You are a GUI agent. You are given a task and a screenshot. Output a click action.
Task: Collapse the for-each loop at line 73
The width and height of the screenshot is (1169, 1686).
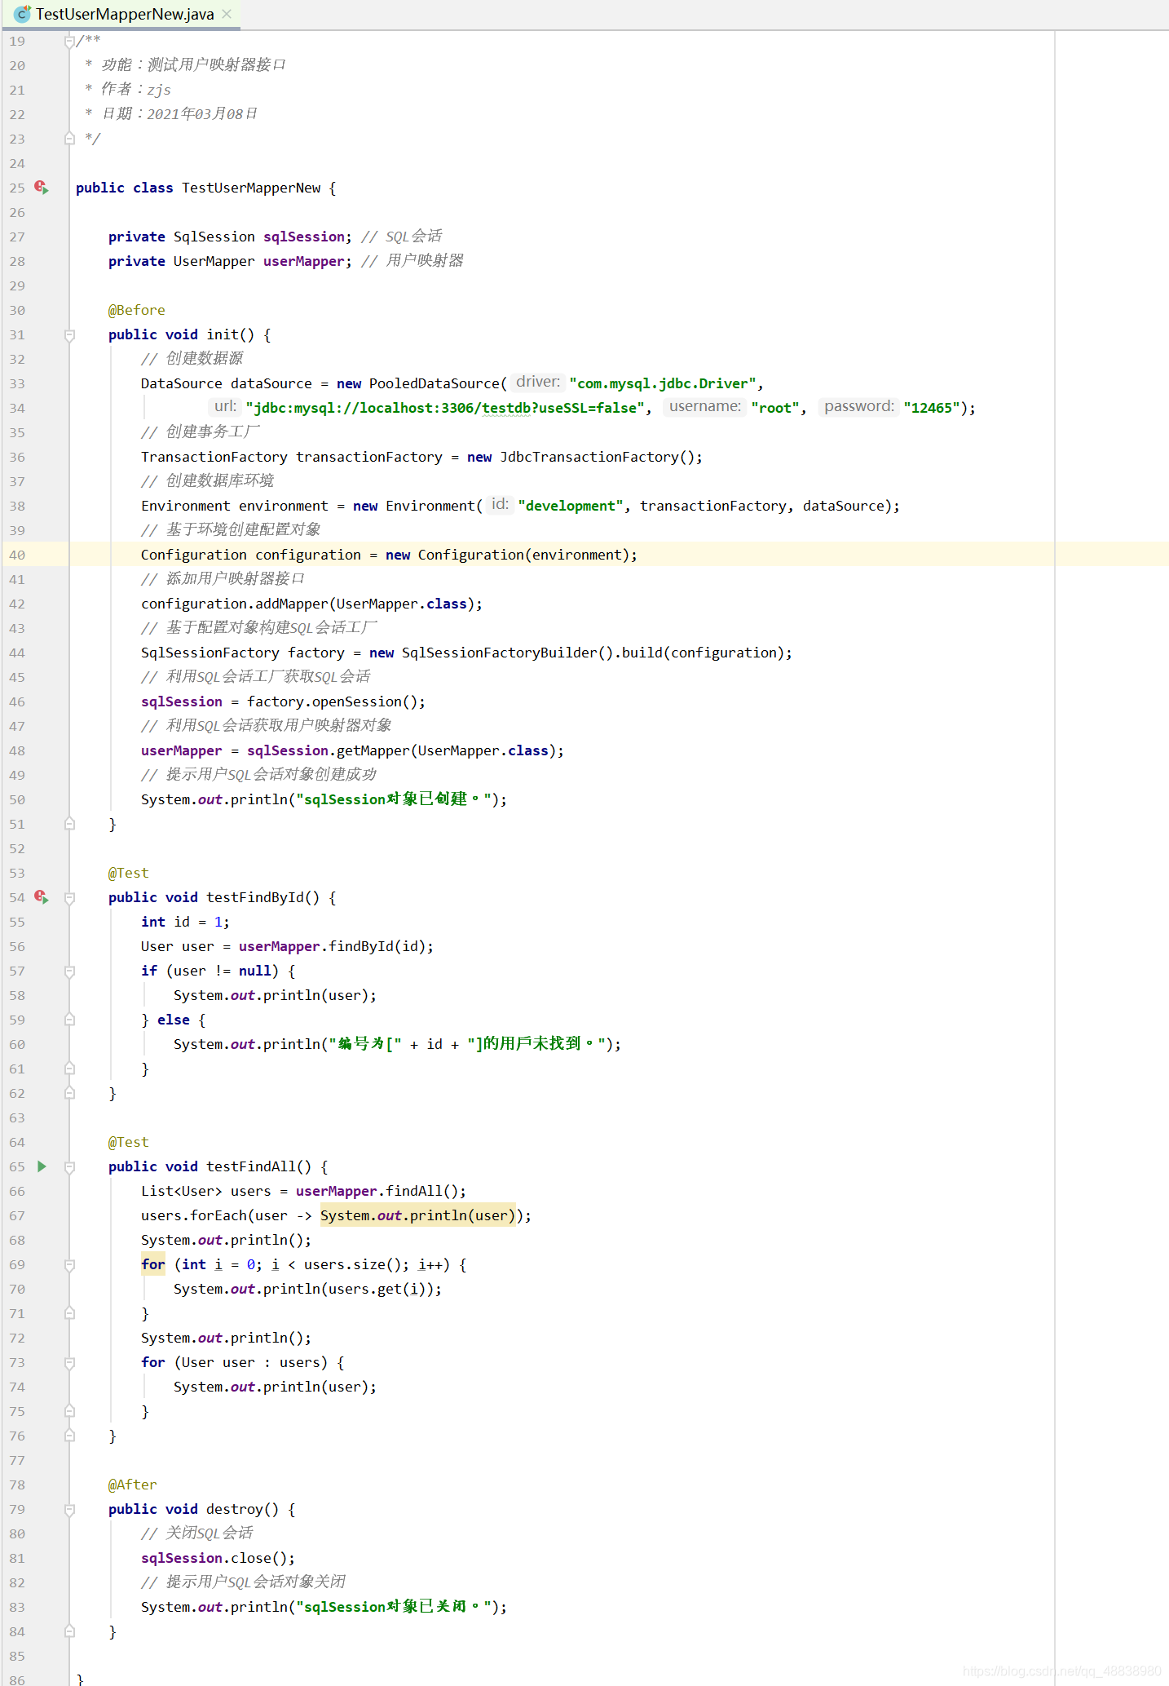point(69,1363)
